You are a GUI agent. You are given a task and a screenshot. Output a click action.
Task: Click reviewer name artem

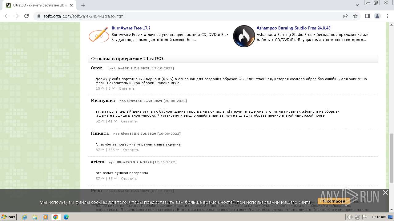tap(98, 162)
